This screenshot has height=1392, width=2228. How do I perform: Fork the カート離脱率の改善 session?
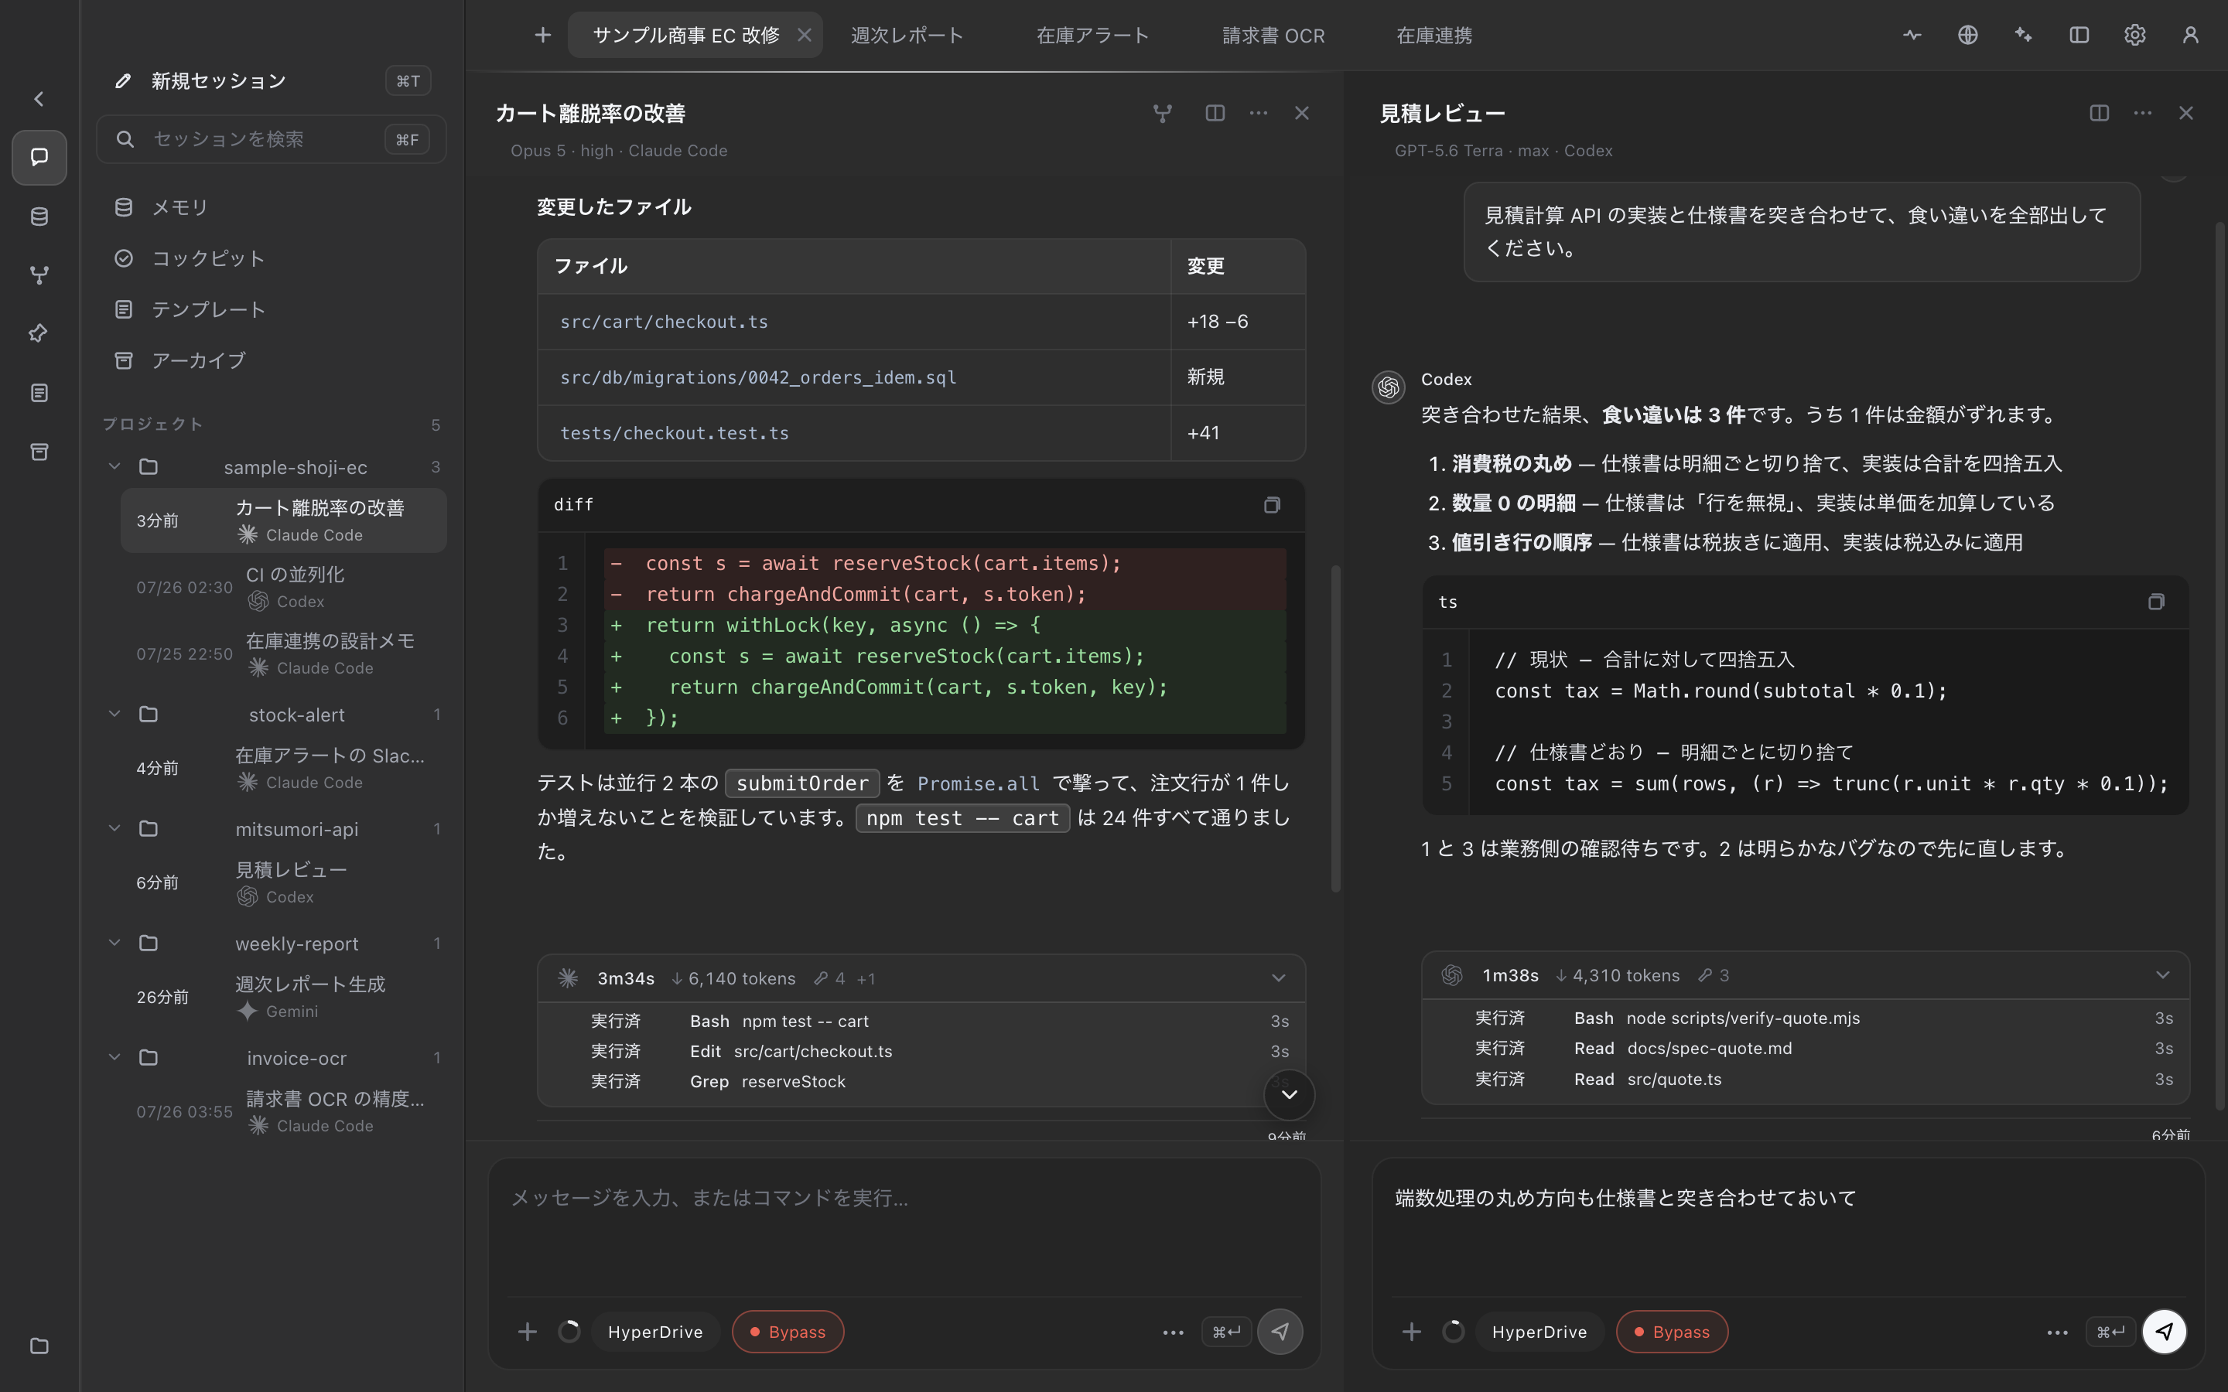click(x=1163, y=113)
